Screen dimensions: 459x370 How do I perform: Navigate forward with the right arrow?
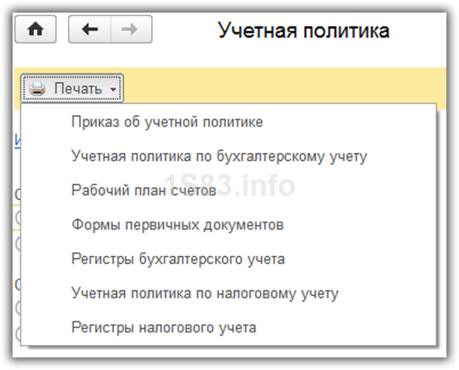[x=131, y=30]
